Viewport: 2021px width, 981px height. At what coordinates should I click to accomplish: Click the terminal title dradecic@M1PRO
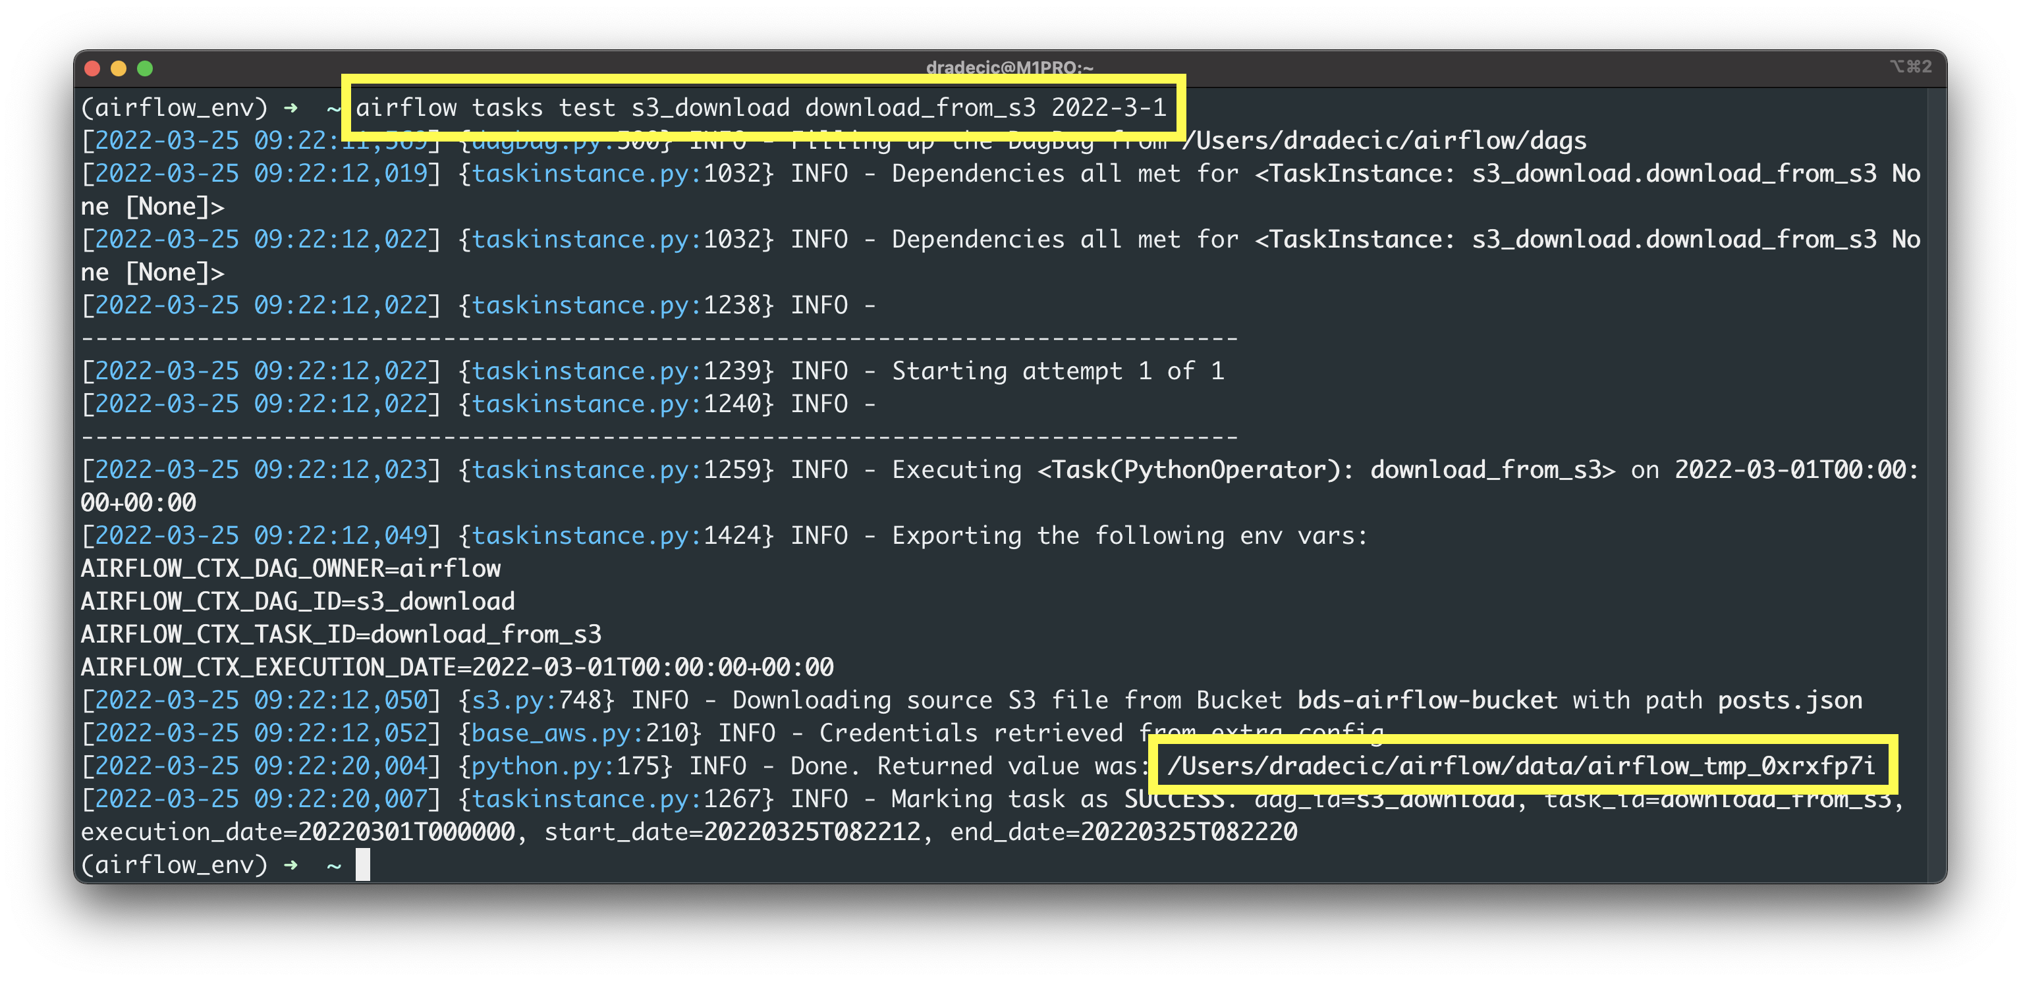1009,67
